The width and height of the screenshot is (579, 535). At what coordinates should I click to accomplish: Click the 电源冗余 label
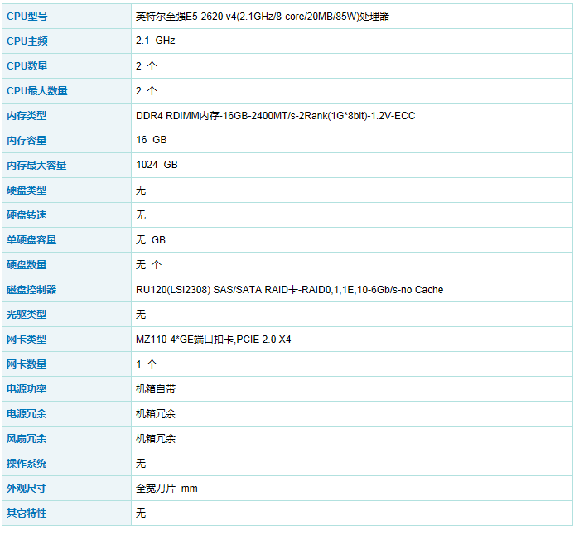27,413
